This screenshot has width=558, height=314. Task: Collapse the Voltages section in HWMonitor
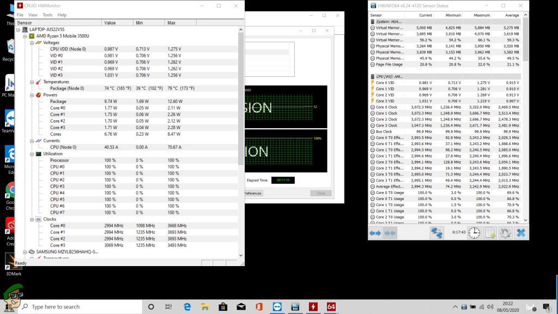pos(33,42)
